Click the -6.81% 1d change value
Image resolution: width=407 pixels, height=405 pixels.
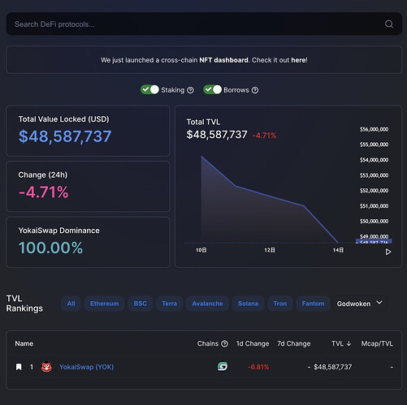tap(258, 367)
